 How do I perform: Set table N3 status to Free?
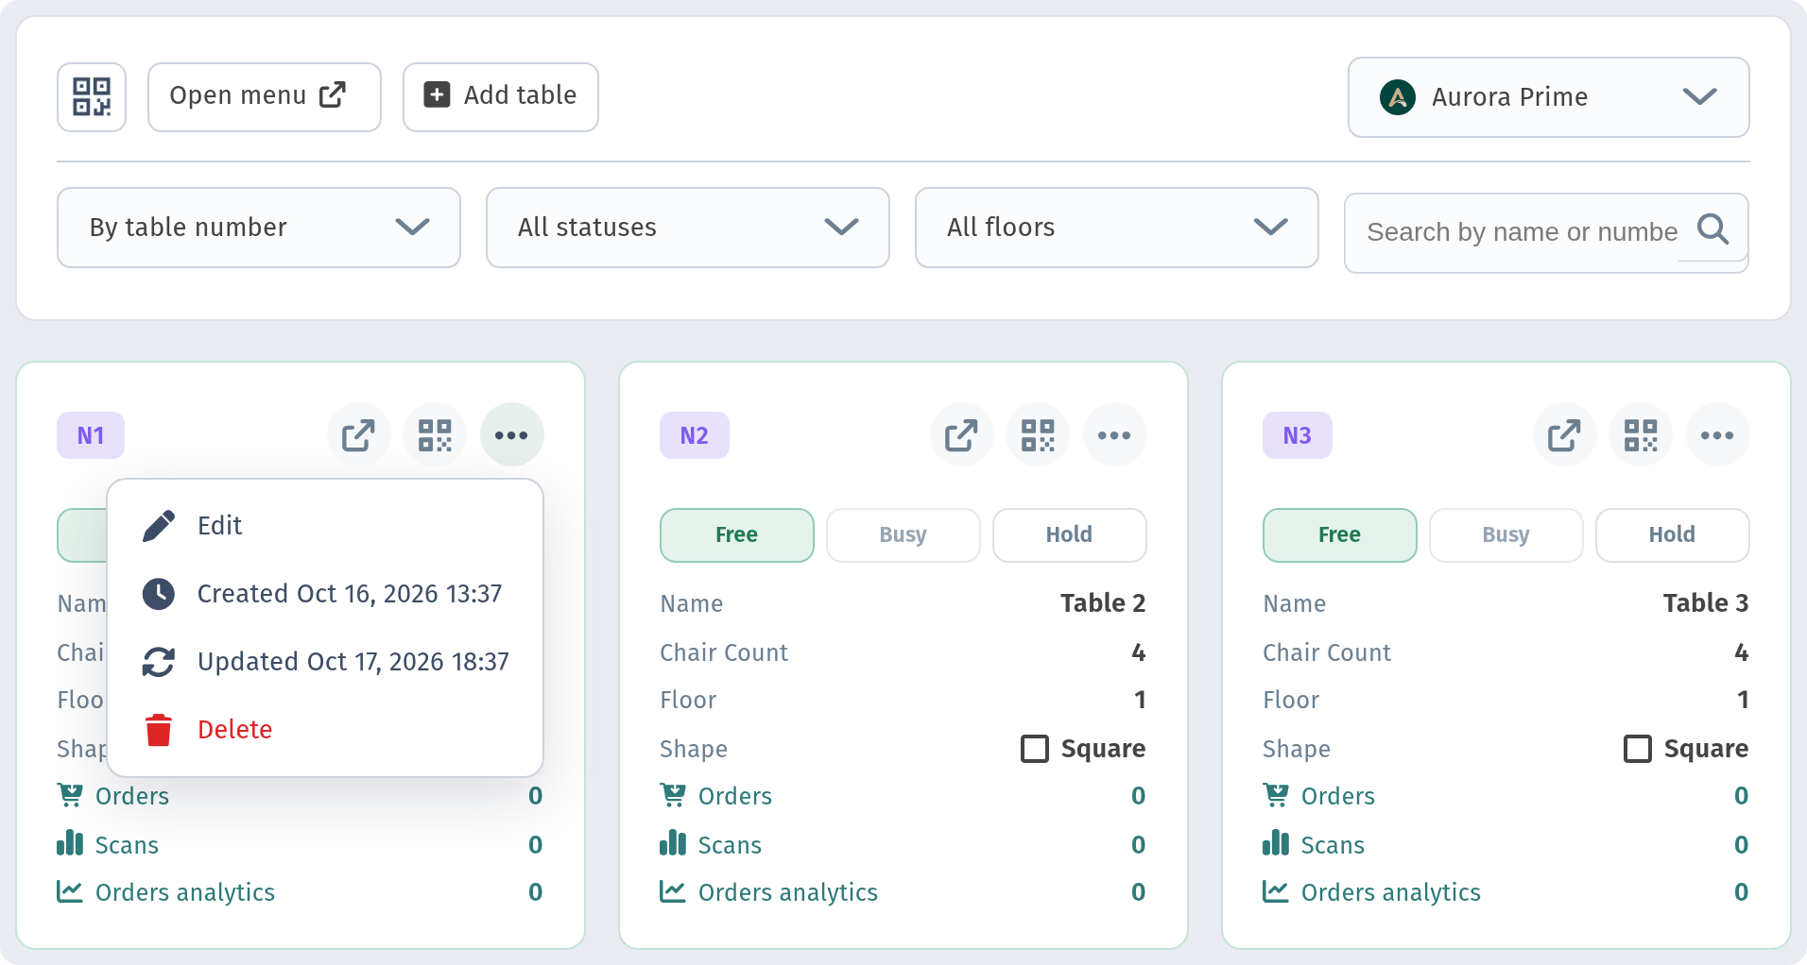coord(1340,535)
